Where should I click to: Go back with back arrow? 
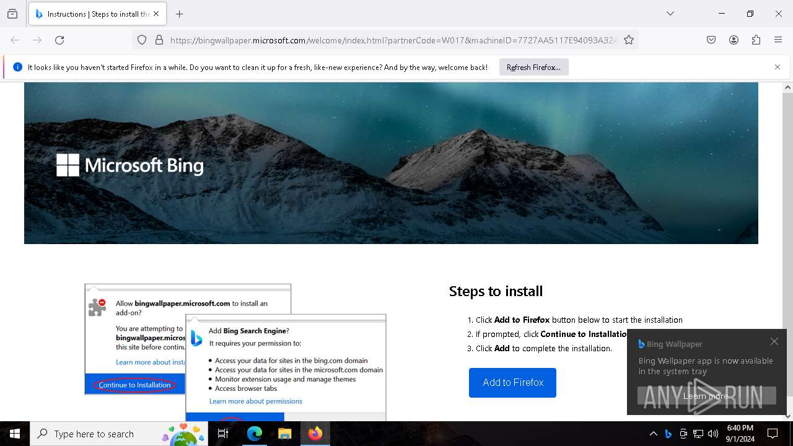(x=15, y=40)
